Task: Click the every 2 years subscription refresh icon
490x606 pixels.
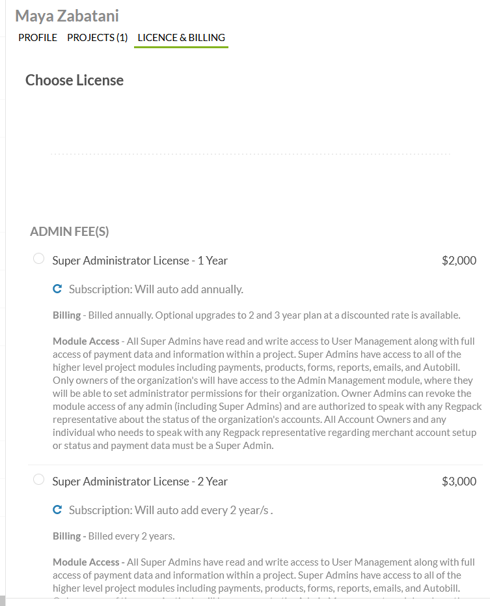Action: (x=57, y=510)
